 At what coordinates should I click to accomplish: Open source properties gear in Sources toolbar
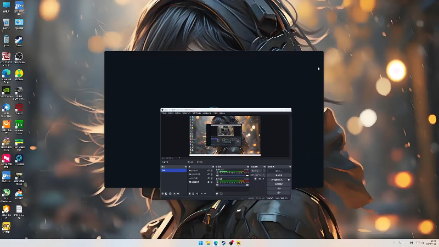(198, 194)
